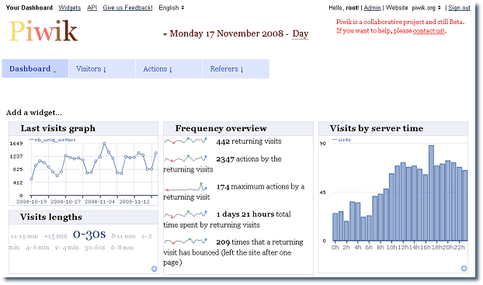Click plus icon in Visits by server time widget

464,269
